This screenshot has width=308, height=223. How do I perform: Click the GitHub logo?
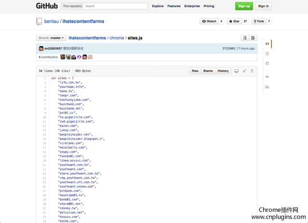click(x=47, y=6)
